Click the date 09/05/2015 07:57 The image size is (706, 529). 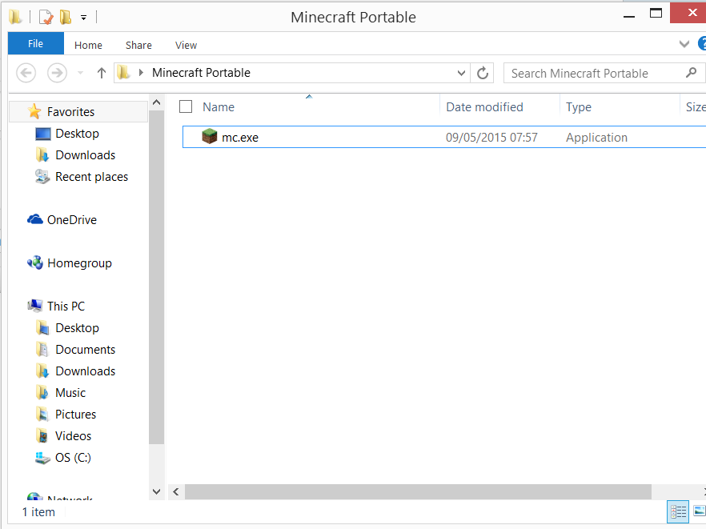(x=491, y=138)
